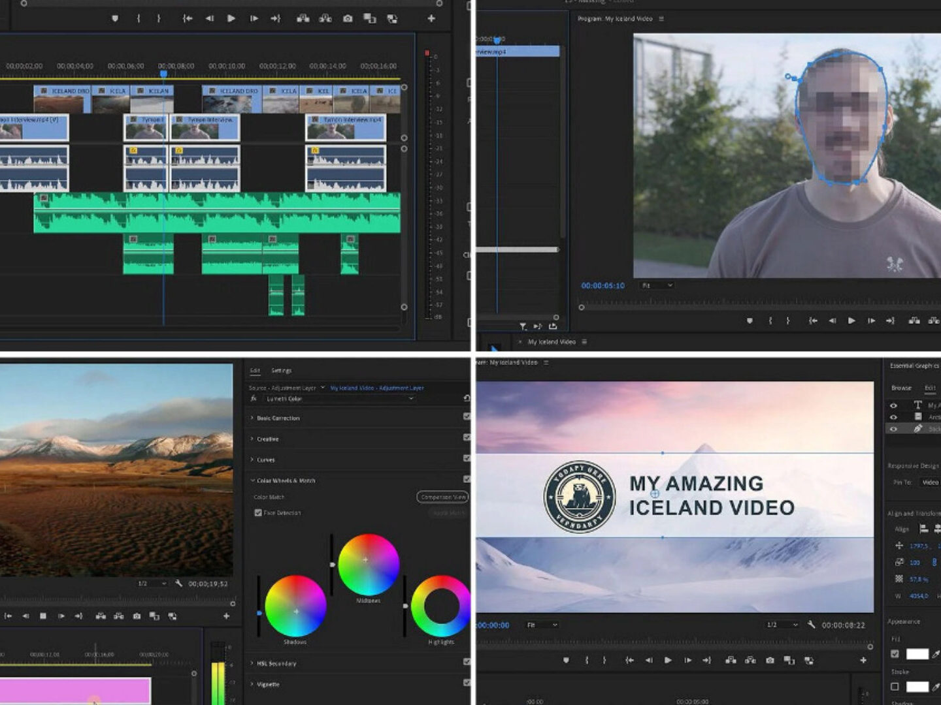Switch to the Settings tab in the Lumetri panel

(281, 370)
